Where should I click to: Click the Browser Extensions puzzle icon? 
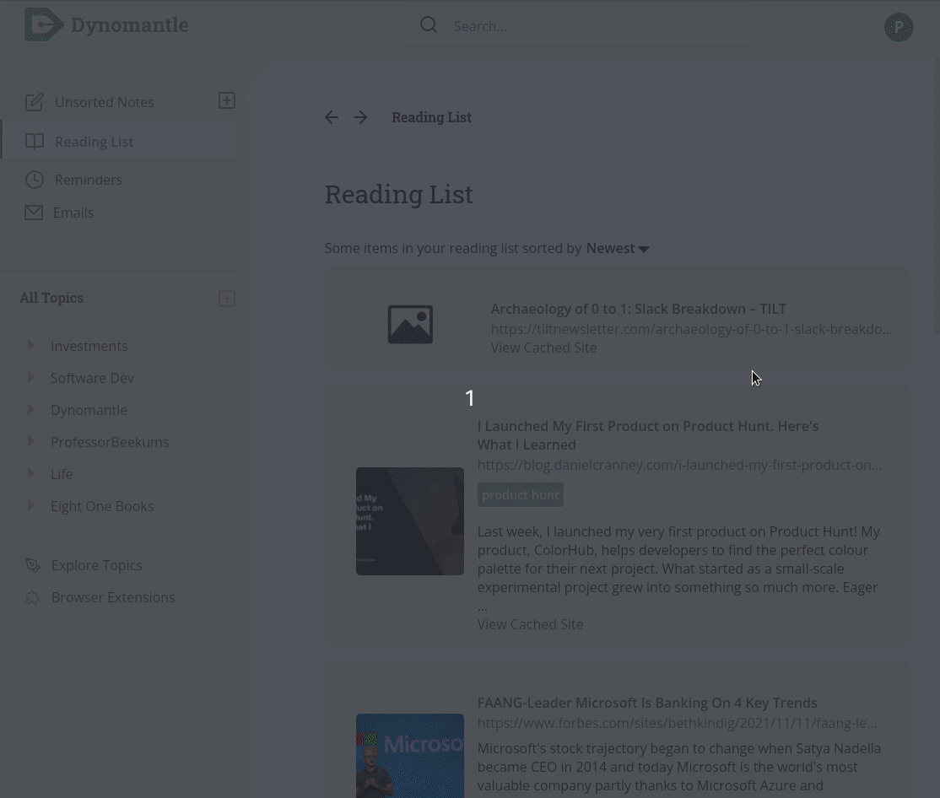pyautogui.click(x=33, y=597)
